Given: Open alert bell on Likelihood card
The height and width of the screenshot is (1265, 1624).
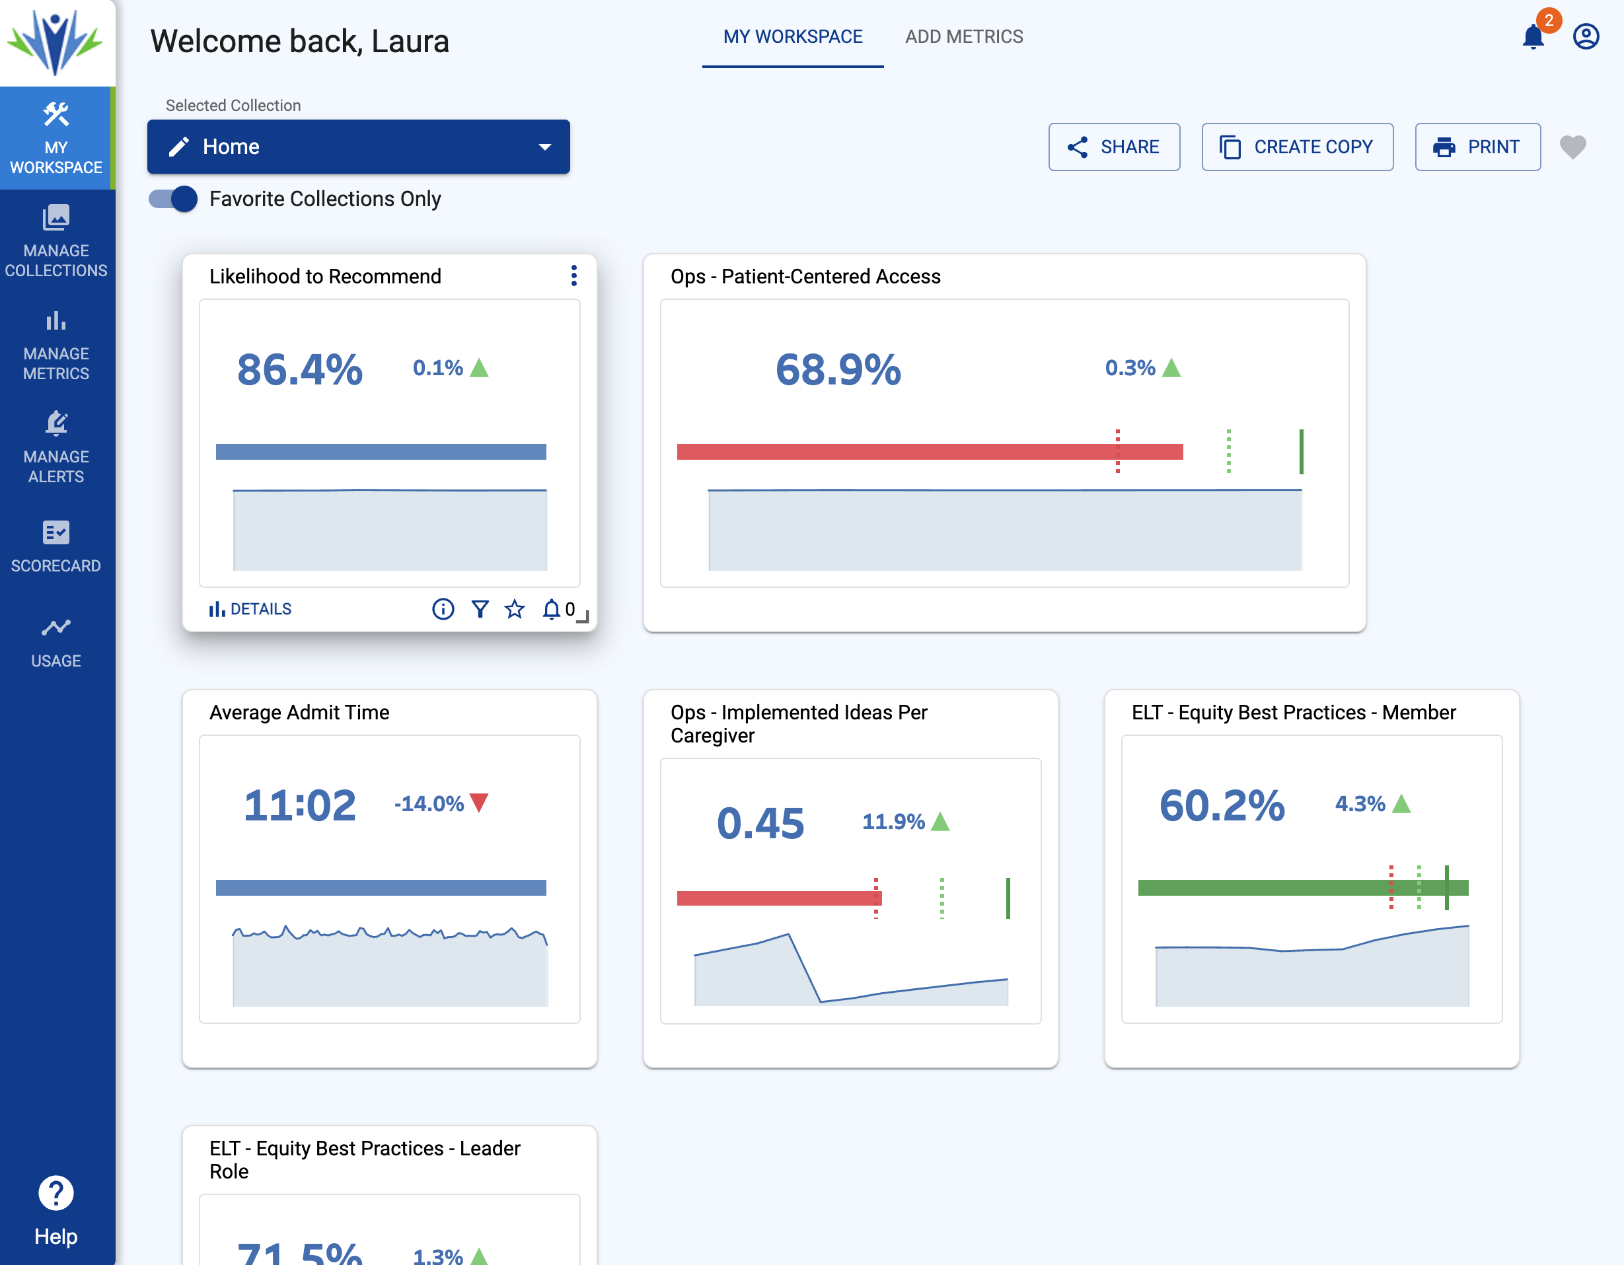Looking at the screenshot, I should pyautogui.click(x=551, y=610).
